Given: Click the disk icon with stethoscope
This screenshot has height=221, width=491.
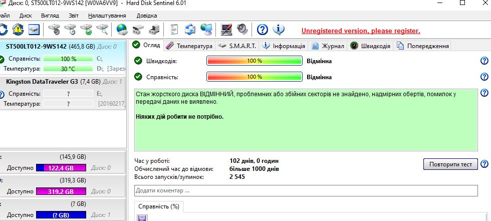Looking at the screenshot, I should click(54, 30).
